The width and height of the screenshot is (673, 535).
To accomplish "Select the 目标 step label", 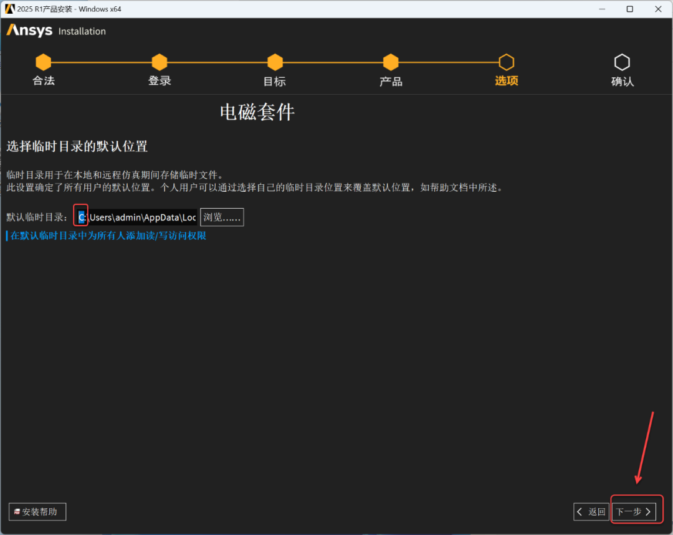I will [275, 81].
